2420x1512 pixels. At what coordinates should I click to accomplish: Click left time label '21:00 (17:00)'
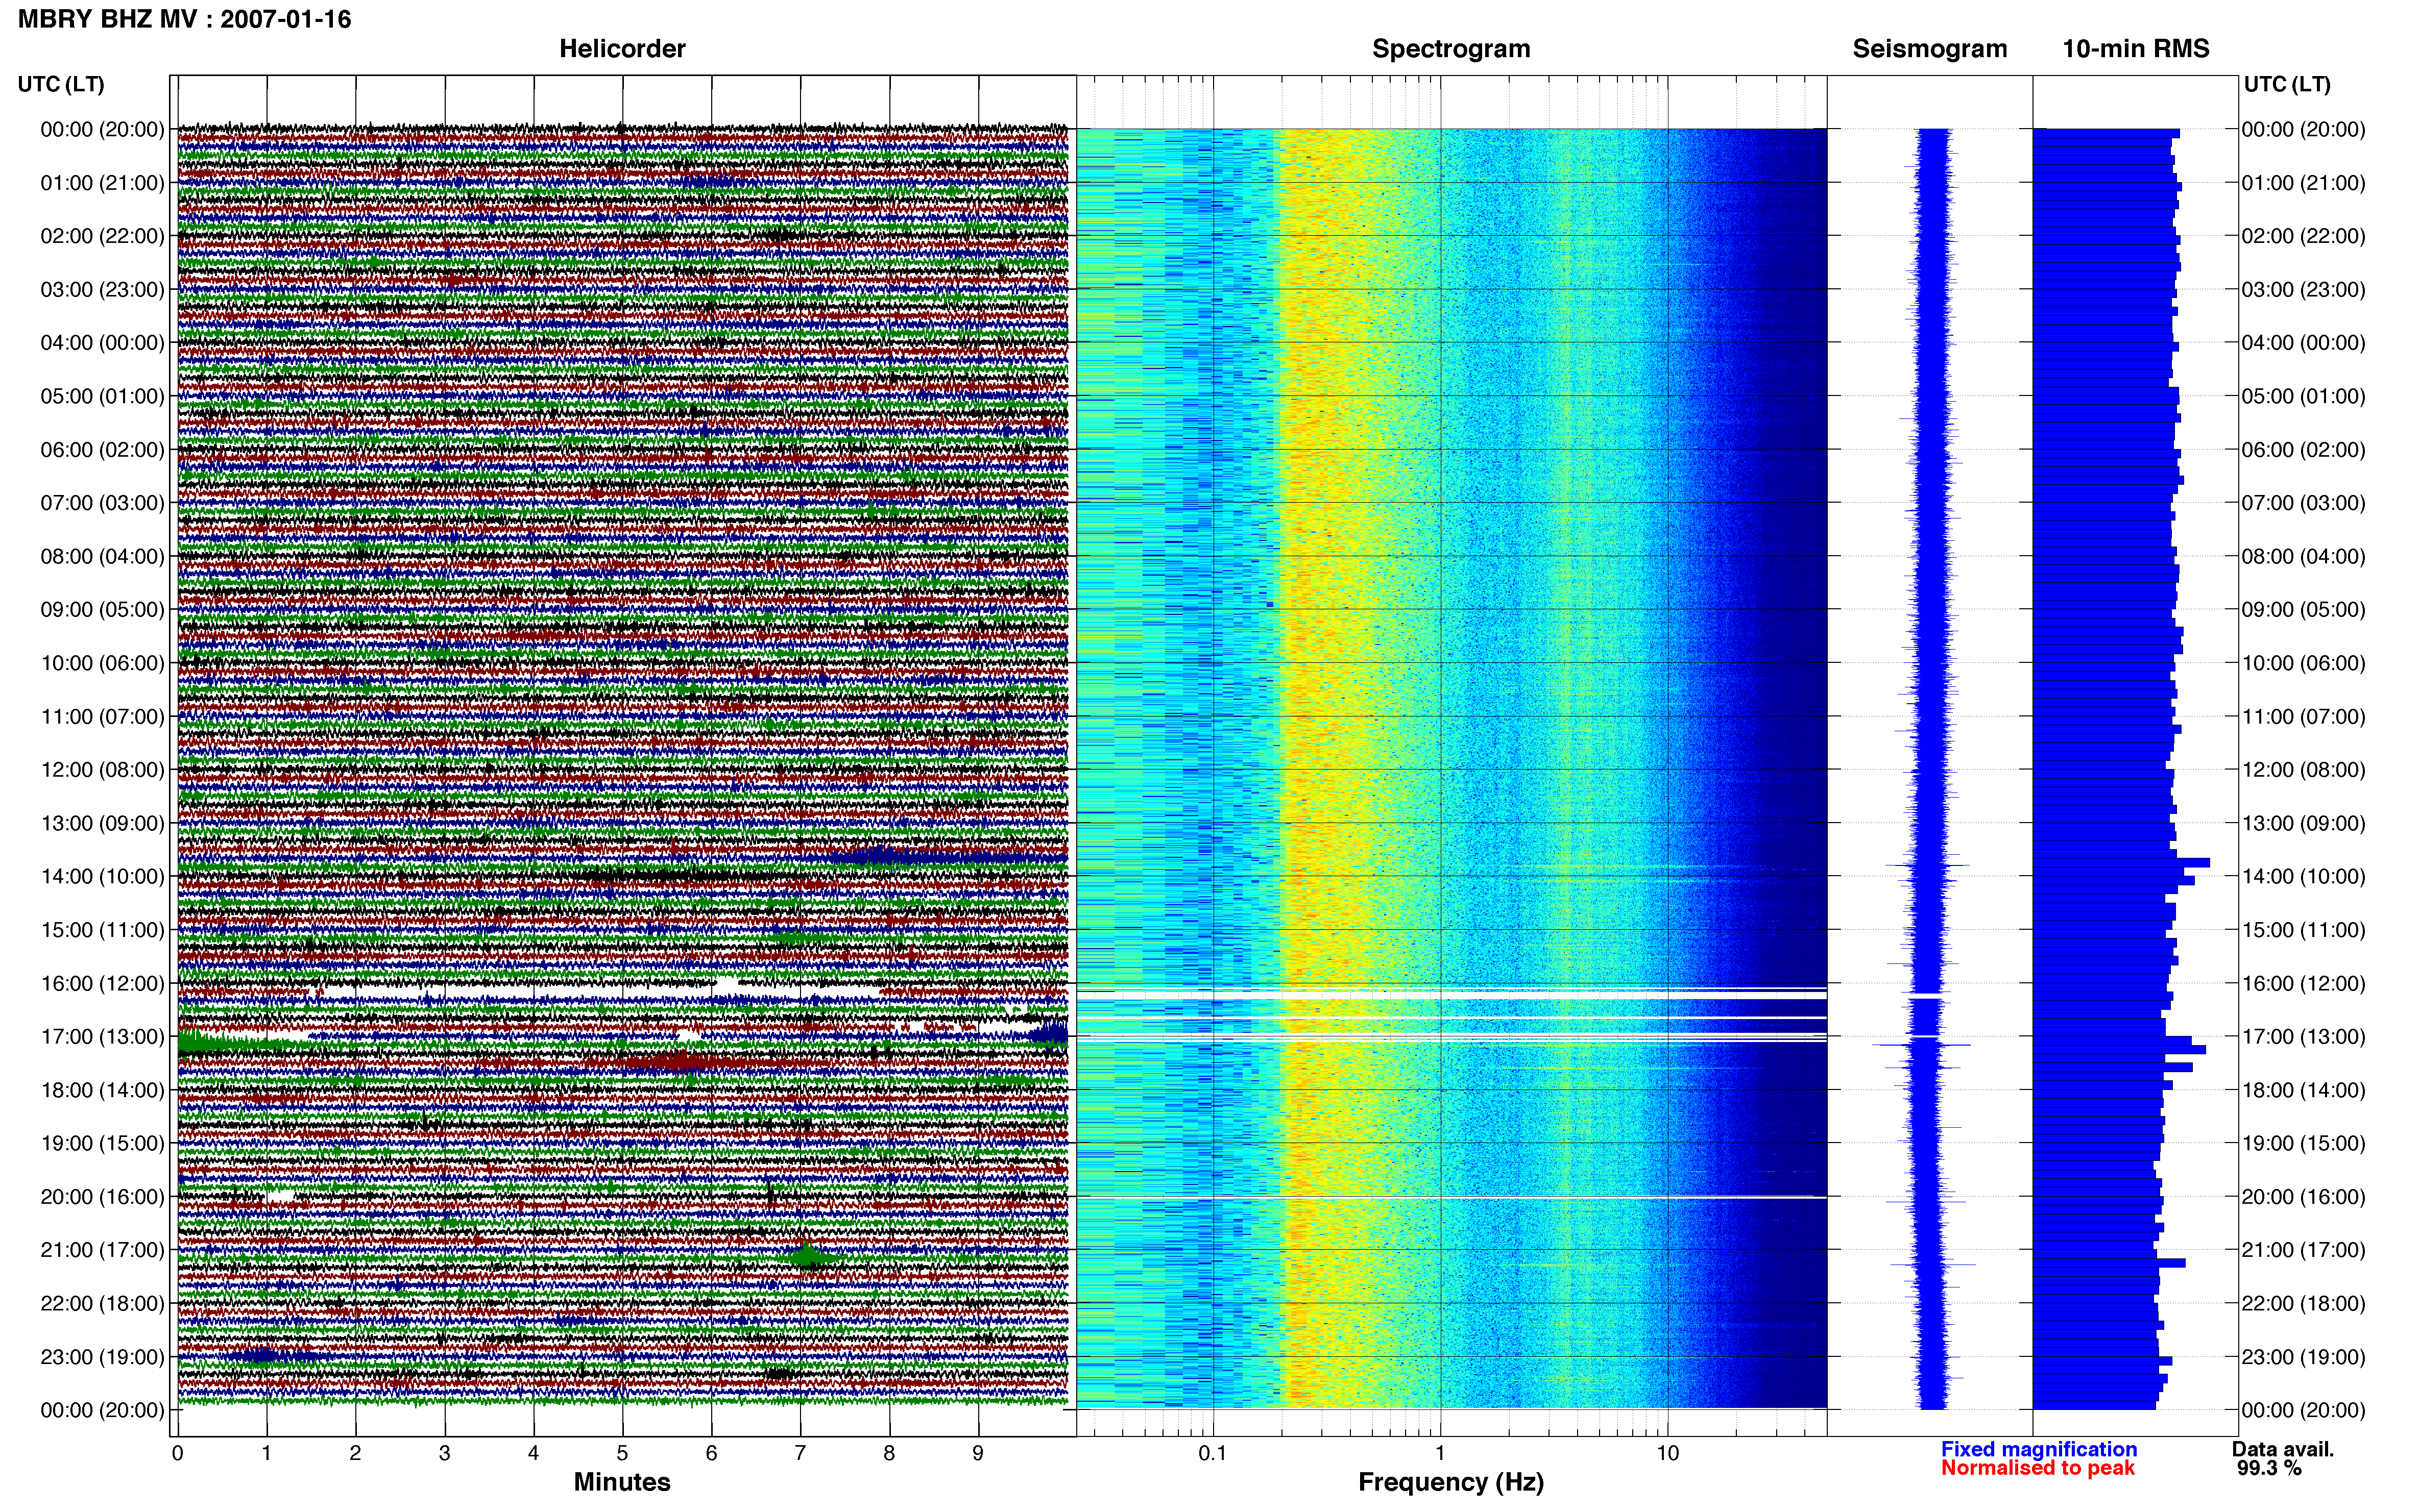pyautogui.click(x=102, y=1250)
